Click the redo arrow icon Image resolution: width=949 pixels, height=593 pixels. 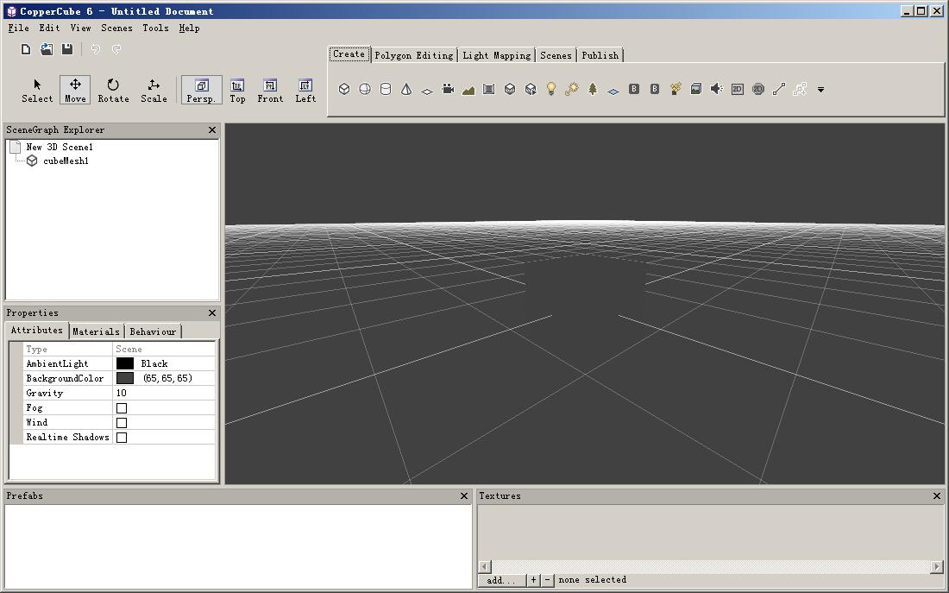116,49
